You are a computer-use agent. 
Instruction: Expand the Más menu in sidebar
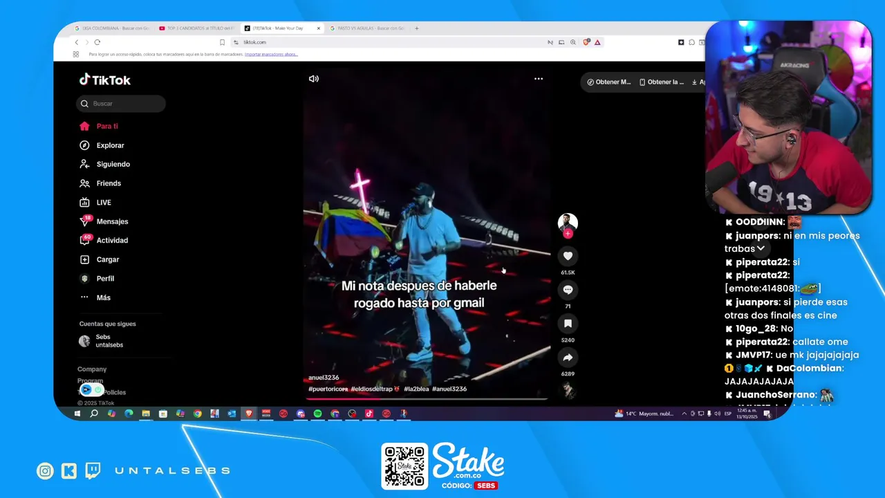coord(95,297)
